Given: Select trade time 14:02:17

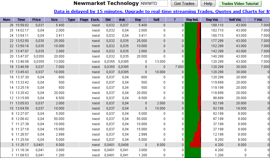Looking at the screenshot, I should click(22, 30).
